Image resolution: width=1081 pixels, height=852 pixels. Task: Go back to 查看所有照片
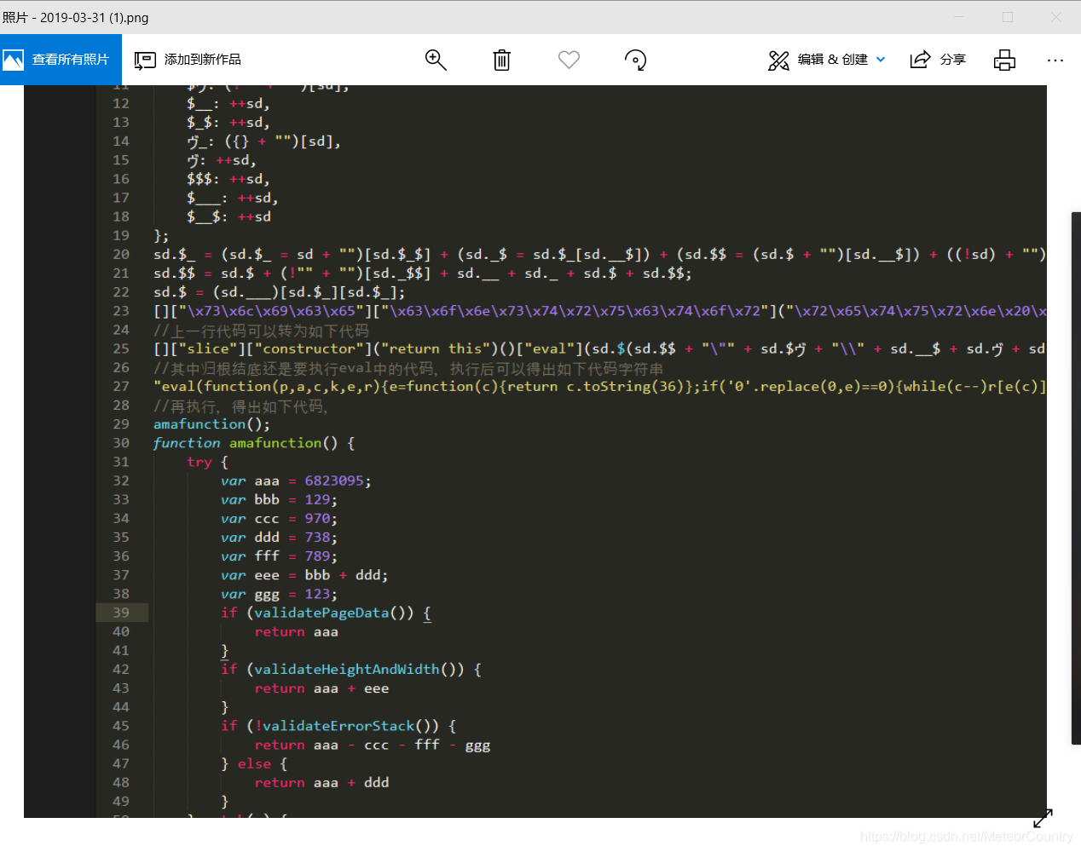coord(61,60)
